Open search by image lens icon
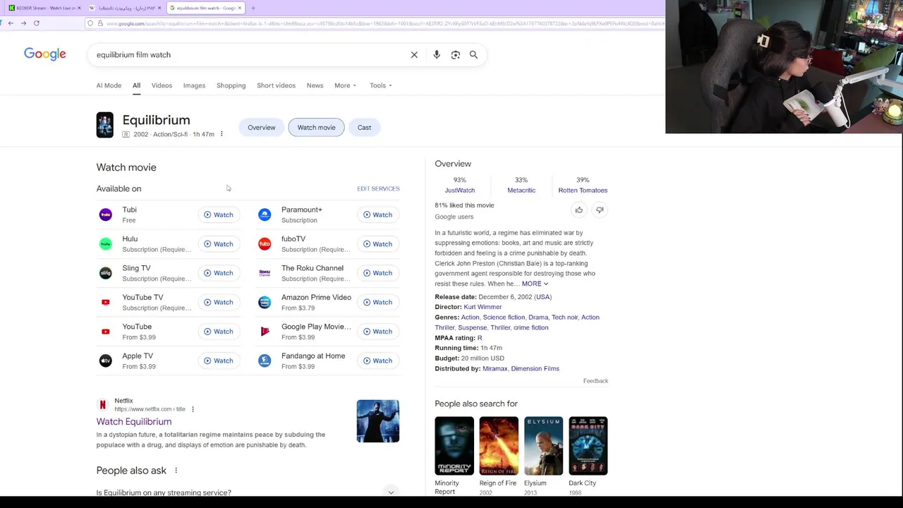903x508 pixels. (456, 54)
